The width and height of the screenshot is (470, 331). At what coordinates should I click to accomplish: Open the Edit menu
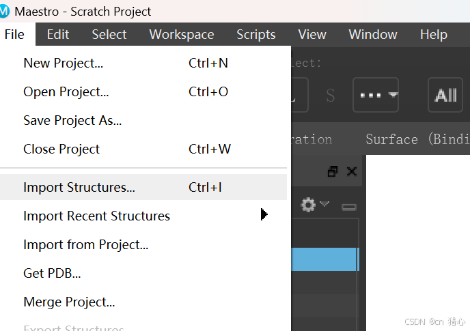58,34
